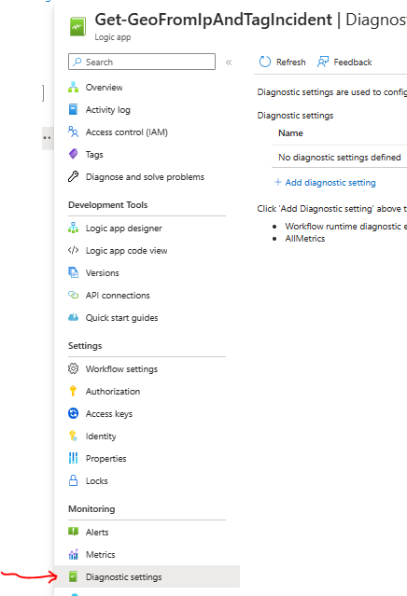Click the API connections link icon
The image size is (407, 596).
coord(73,295)
